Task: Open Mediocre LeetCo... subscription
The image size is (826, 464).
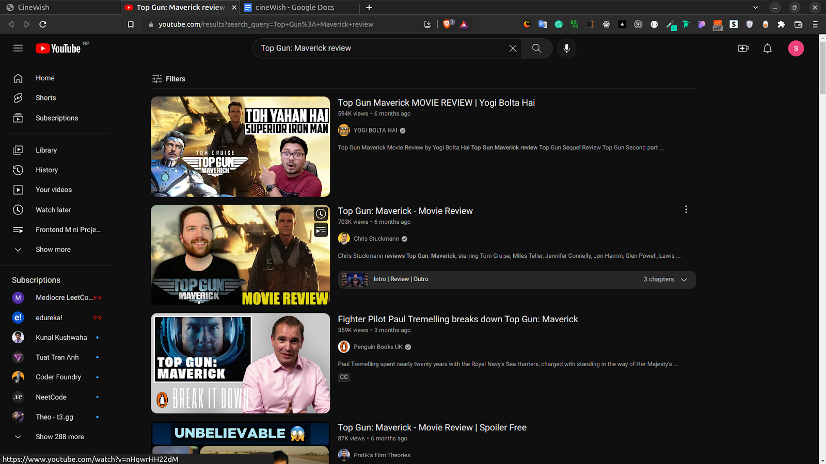Action: 59,297
